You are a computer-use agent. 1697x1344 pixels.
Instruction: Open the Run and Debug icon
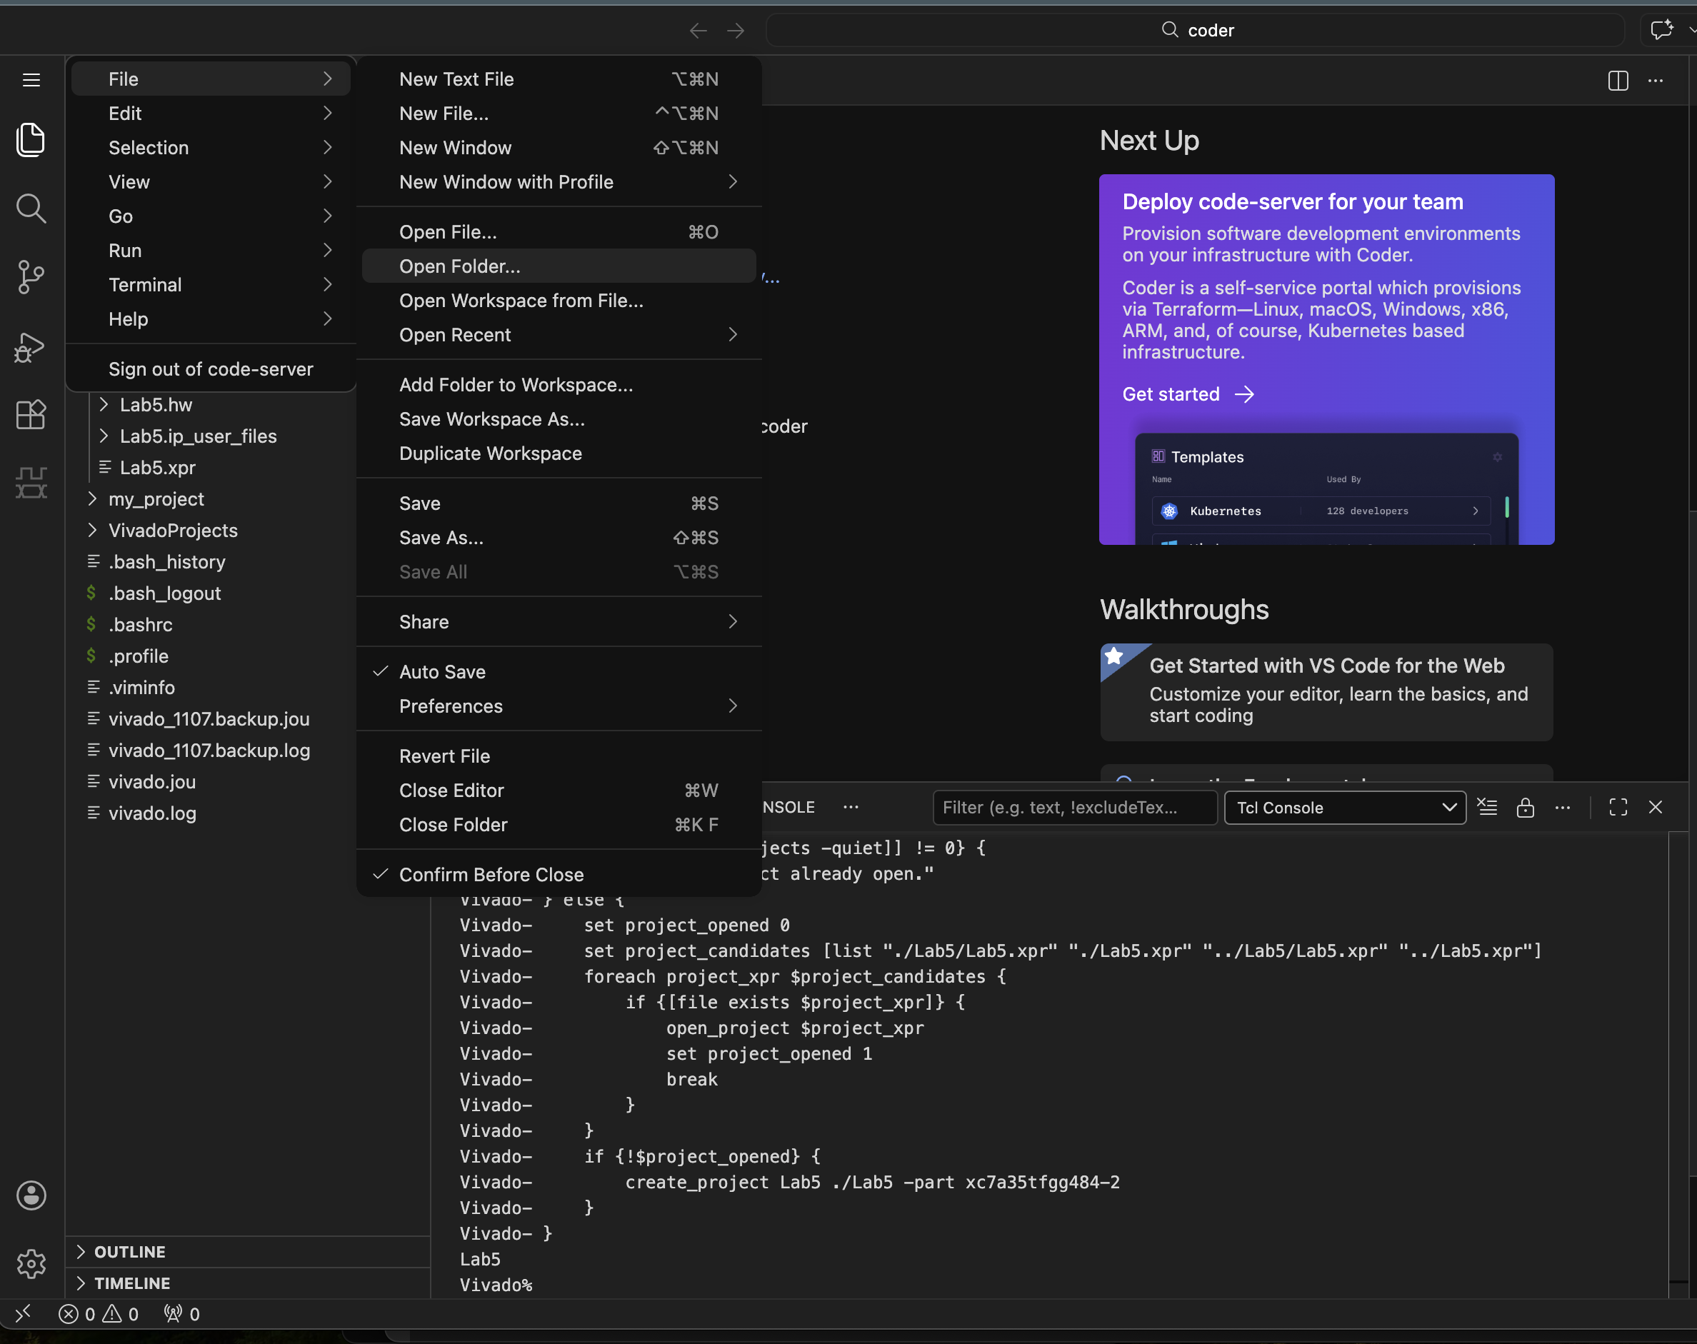(31, 346)
